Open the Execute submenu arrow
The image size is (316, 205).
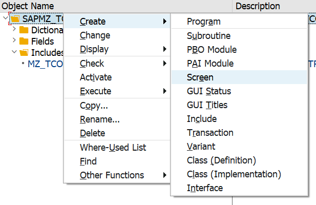tap(165, 91)
